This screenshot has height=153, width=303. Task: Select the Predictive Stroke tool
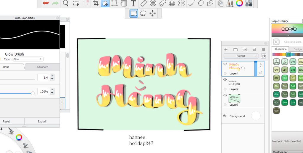point(201,3)
